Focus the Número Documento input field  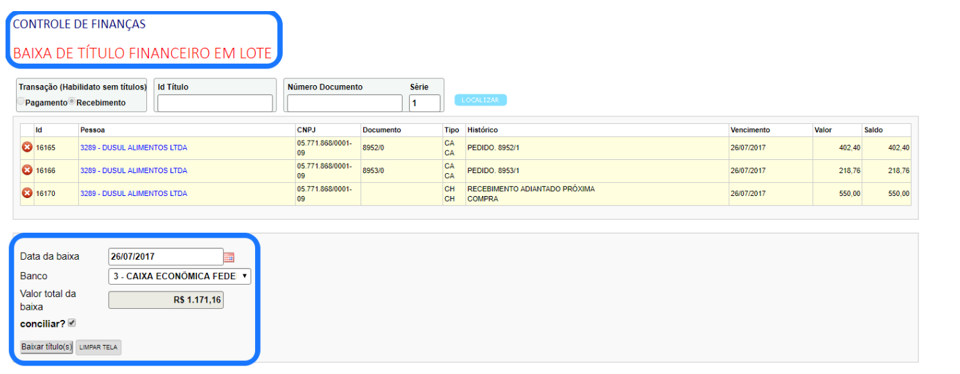(344, 103)
